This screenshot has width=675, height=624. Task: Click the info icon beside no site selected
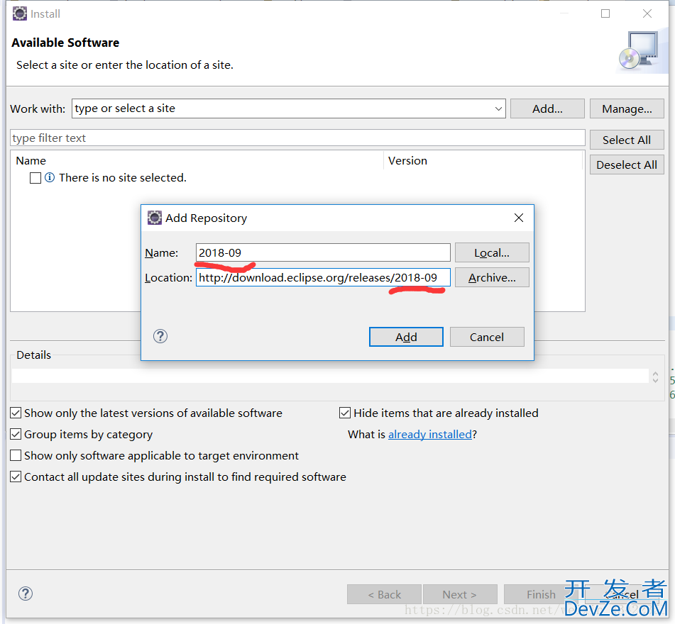pyautogui.click(x=50, y=177)
